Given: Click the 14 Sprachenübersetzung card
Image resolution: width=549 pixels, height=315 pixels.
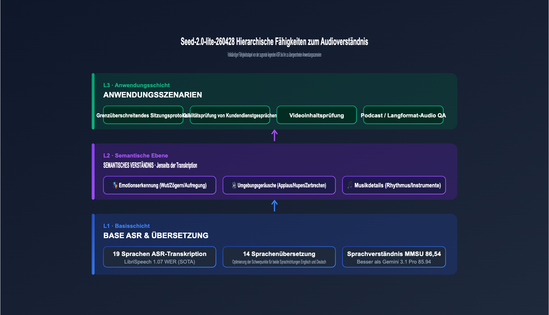Looking at the screenshot, I should tap(279, 257).
